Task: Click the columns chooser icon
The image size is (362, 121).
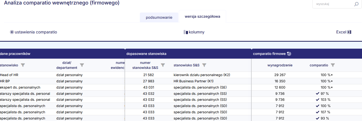Action: tap(186, 32)
